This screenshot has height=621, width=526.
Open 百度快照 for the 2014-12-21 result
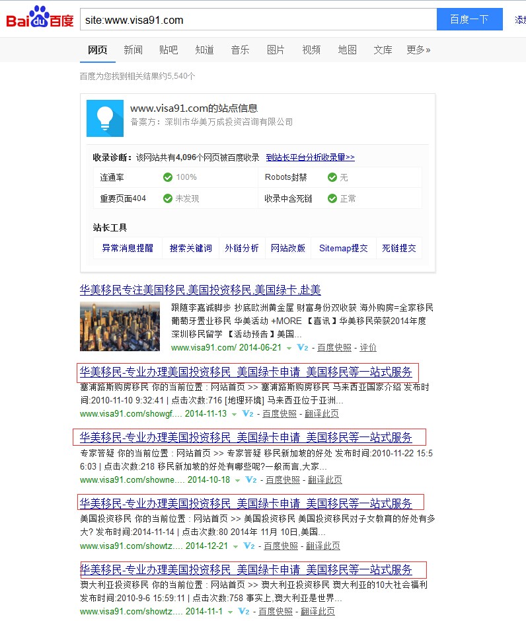[x=281, y=546]
